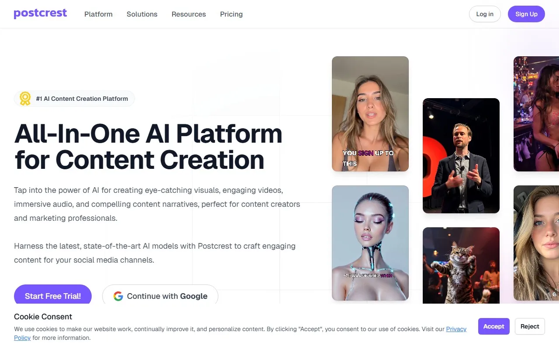The width and height of the screenshot is (559, 349).
Task: Open the Resources menu
Action: coord(189,14)
